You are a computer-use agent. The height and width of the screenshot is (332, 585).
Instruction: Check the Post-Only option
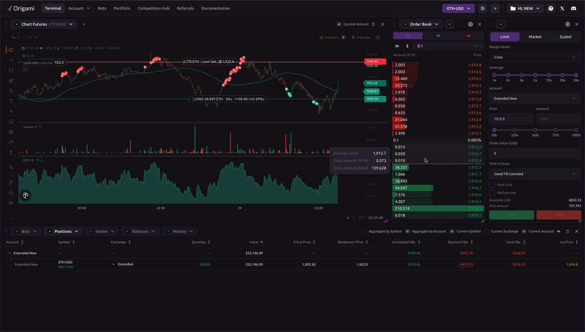point(492,185)
